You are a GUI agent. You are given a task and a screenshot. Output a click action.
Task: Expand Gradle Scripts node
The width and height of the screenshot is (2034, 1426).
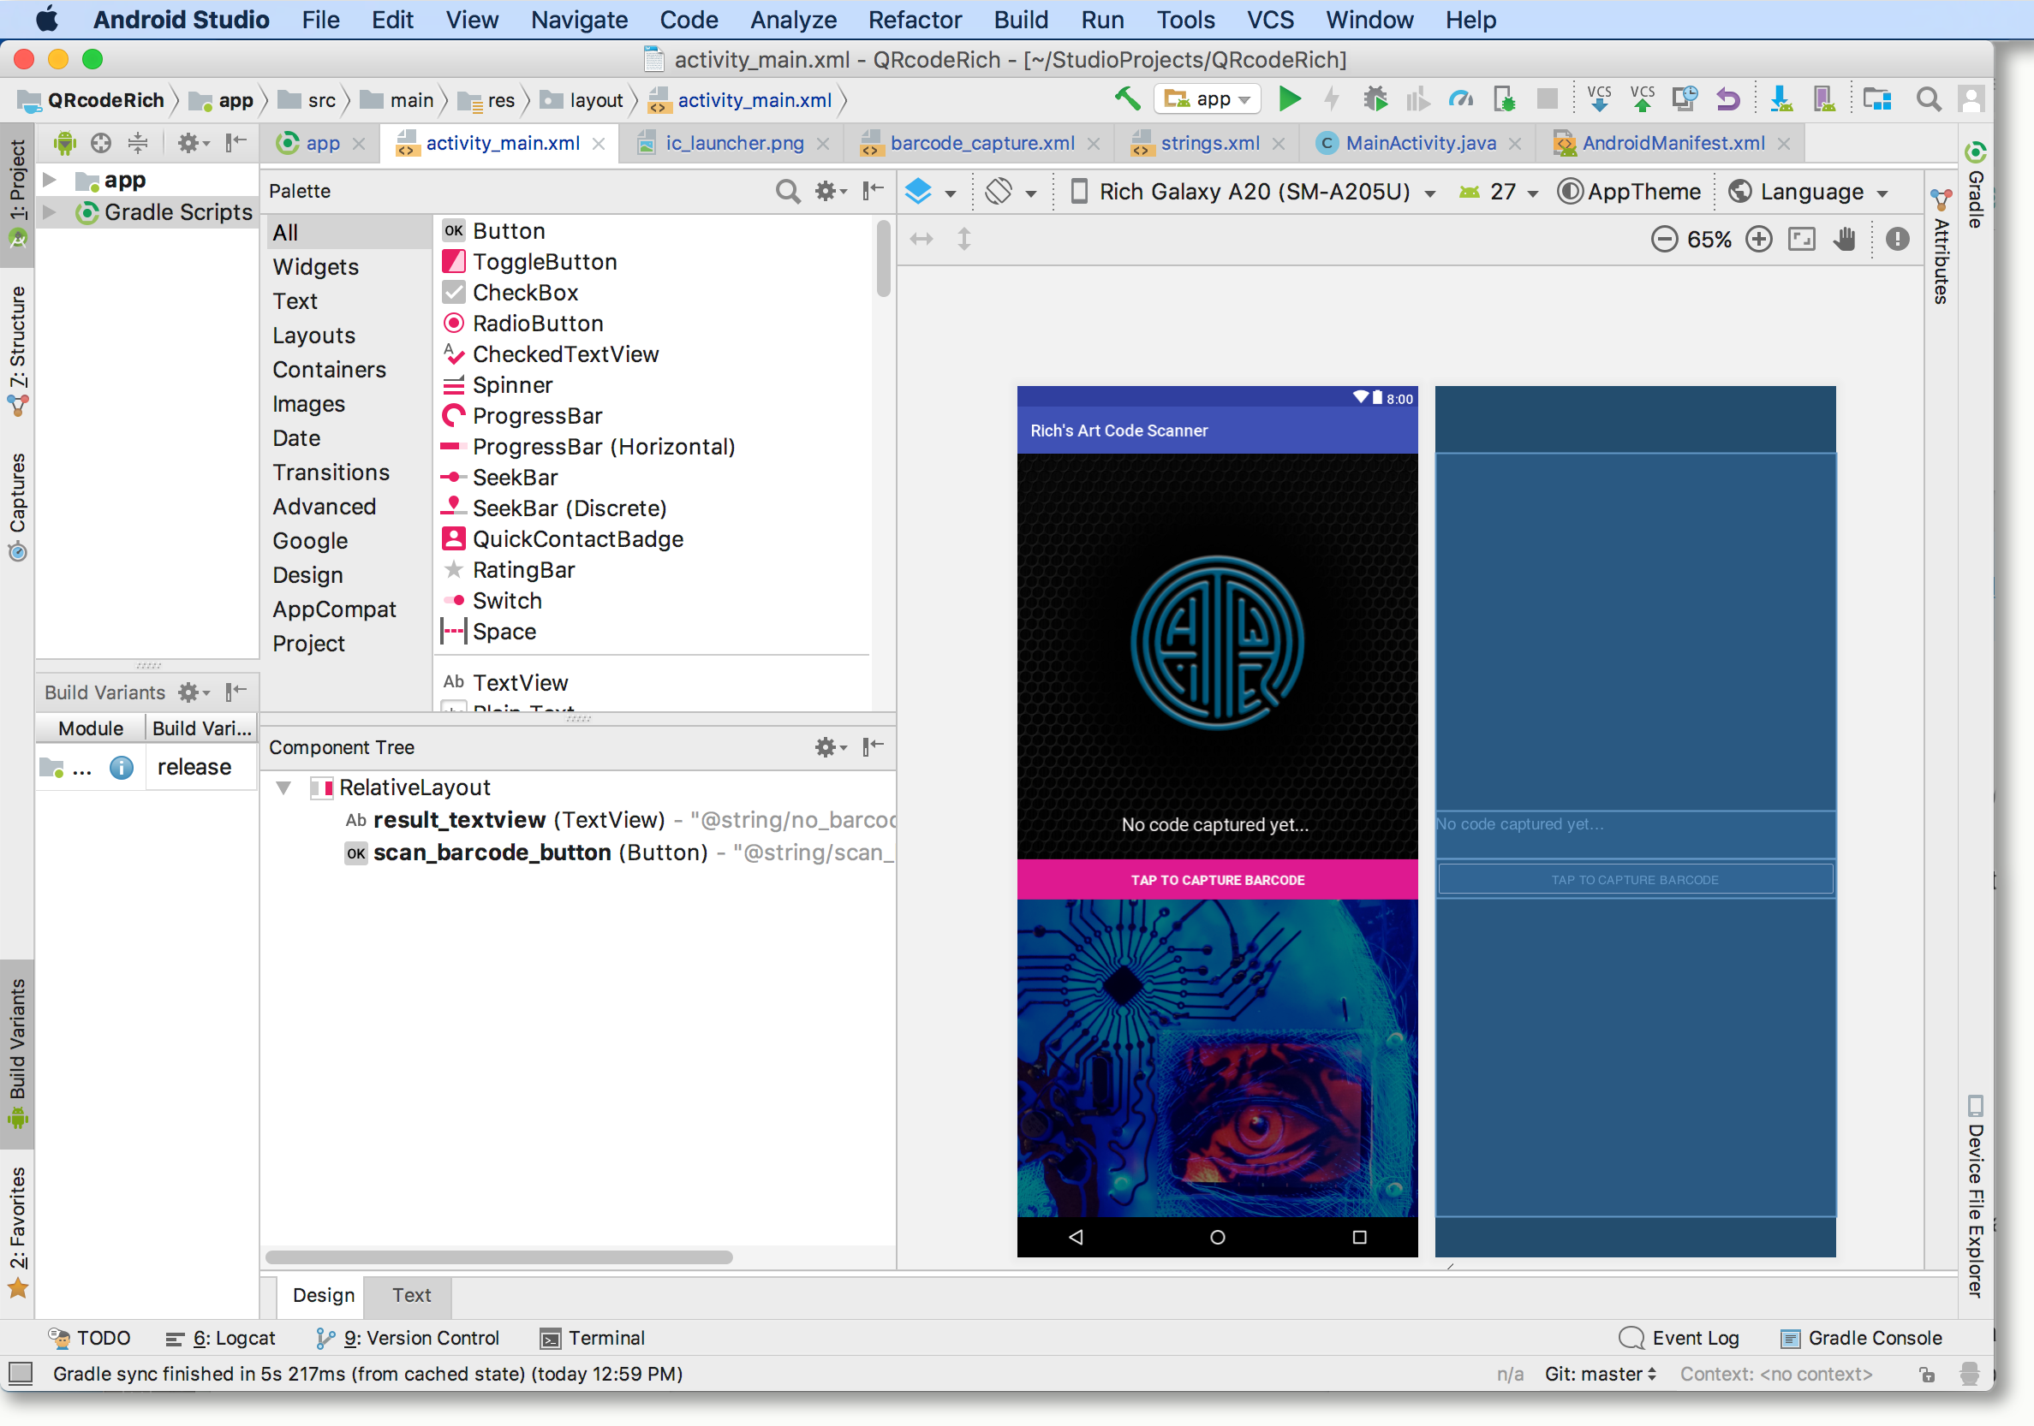[x=50, y=212]
